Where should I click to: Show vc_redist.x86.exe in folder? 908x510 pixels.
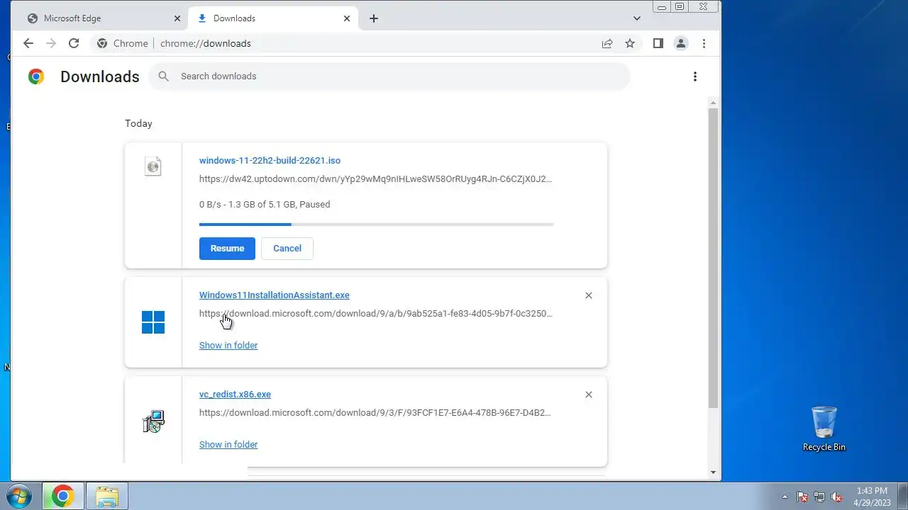coord(228,445)
